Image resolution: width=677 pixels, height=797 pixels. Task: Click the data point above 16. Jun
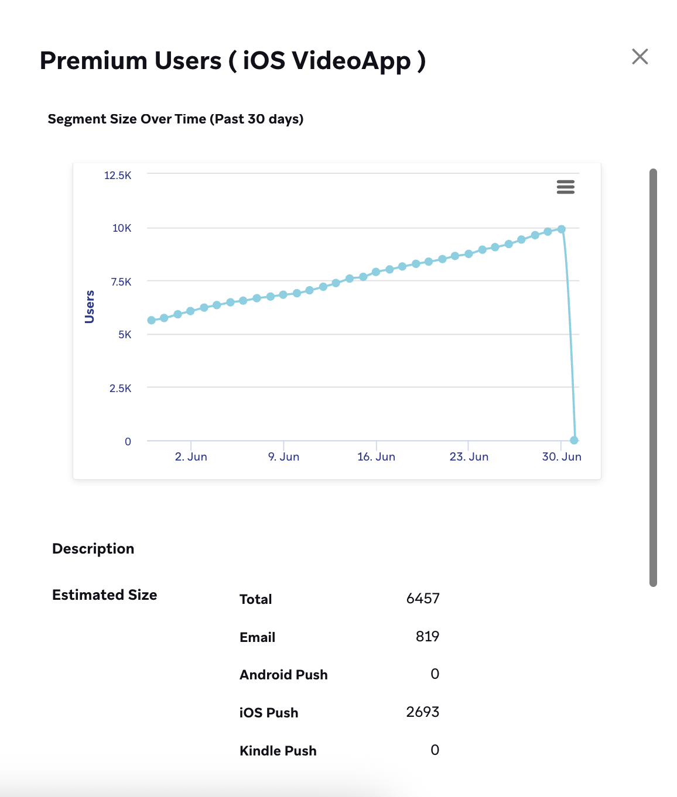[x=376, y=272]
